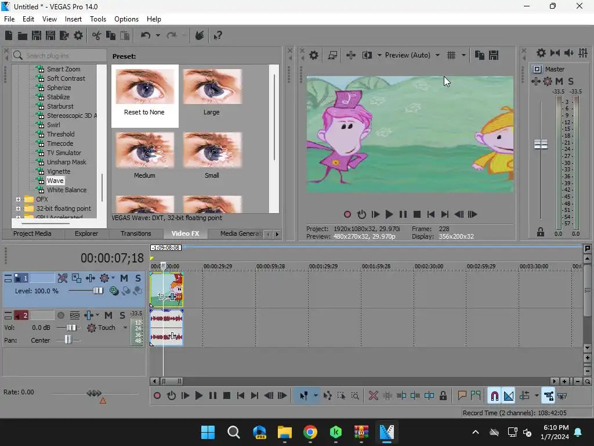594x446 pixels.
Task: Open the File menu
Action: coord(9,19)
